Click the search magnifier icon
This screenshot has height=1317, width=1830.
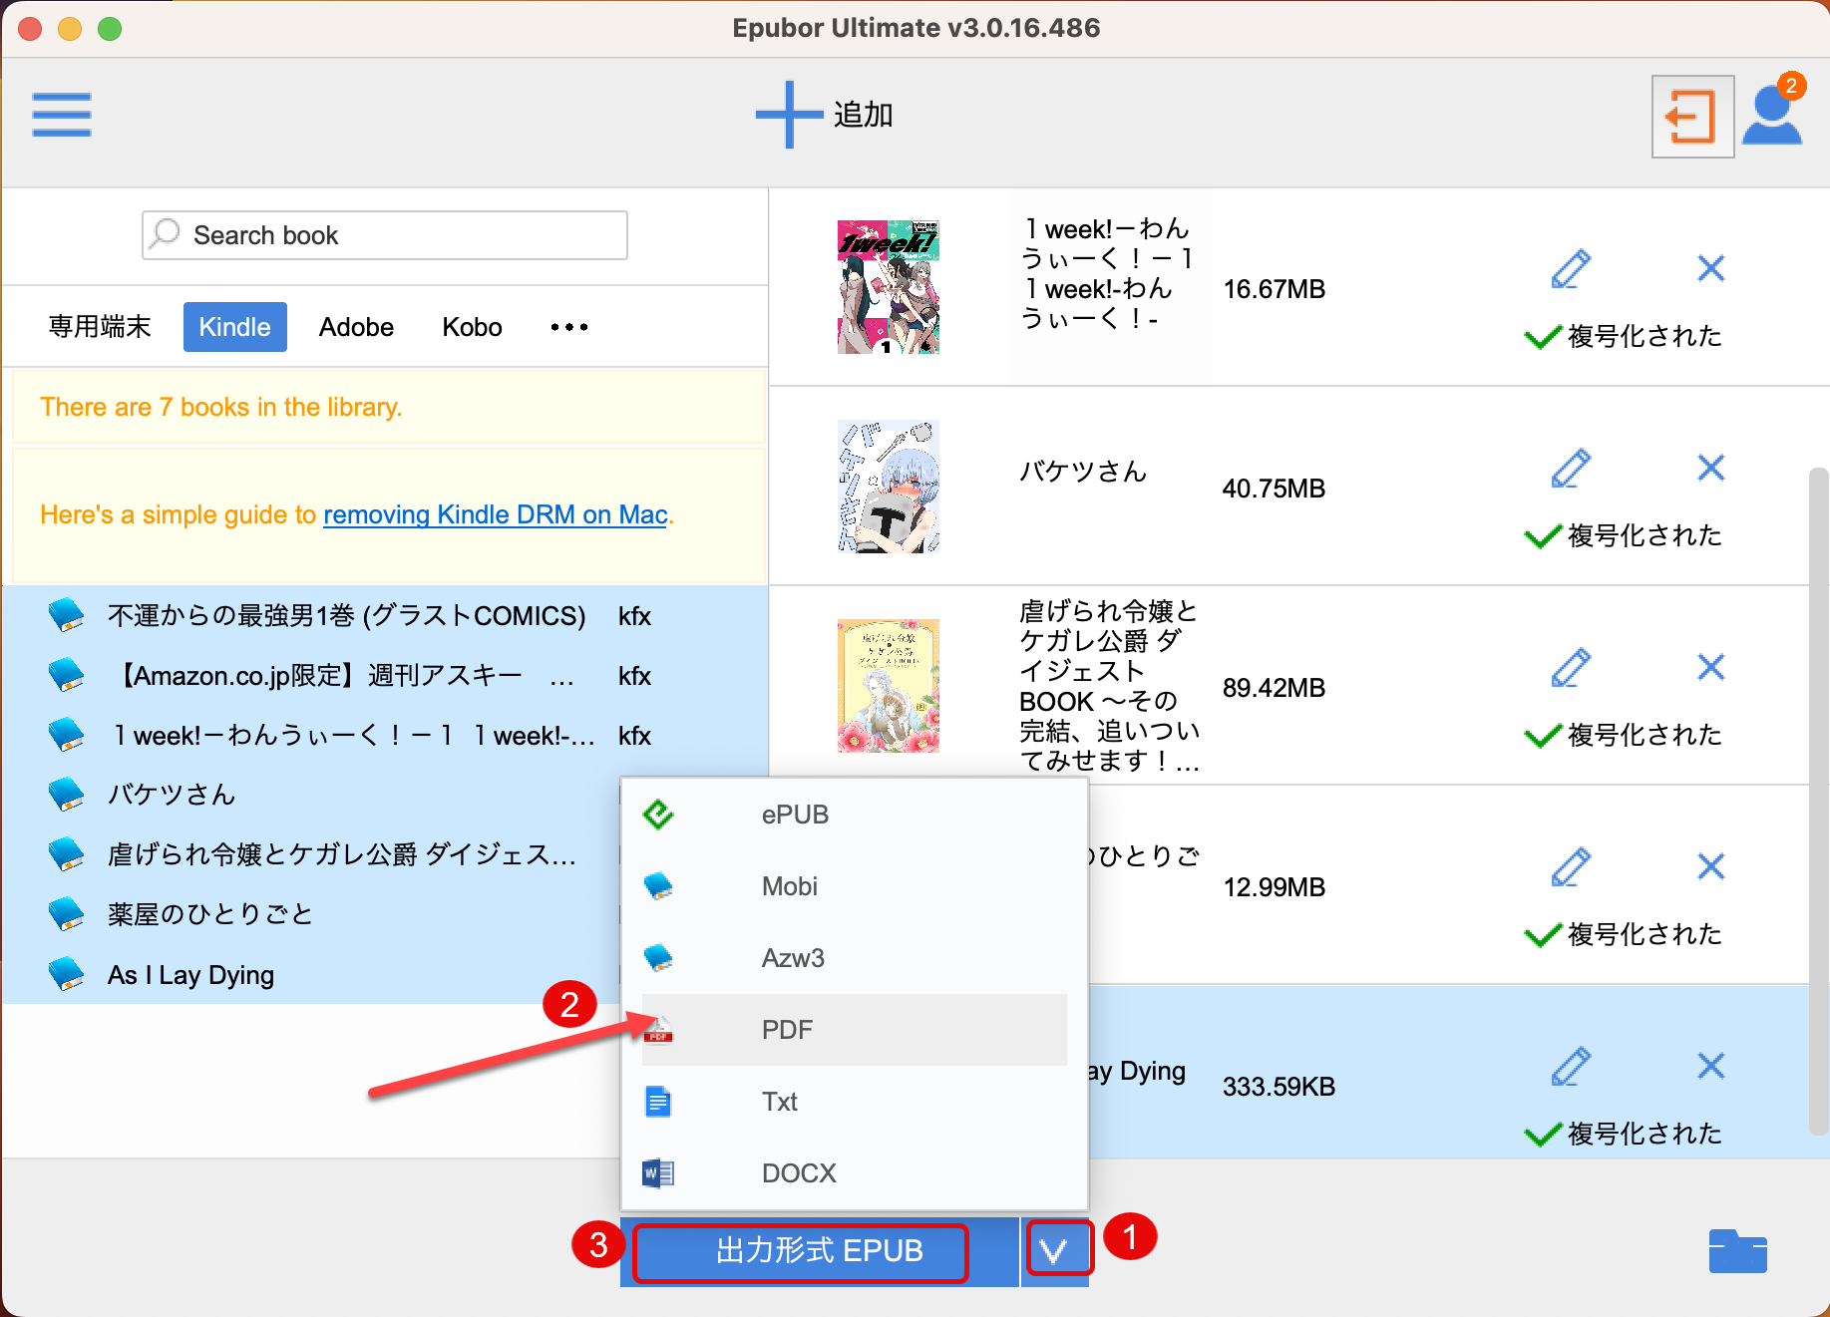(x=165, y=233)
